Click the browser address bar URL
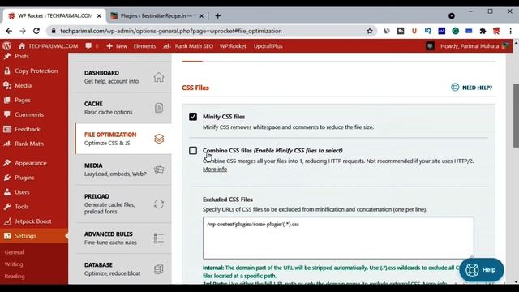Viewport: 519px width, 292px height. click(171, 31)
